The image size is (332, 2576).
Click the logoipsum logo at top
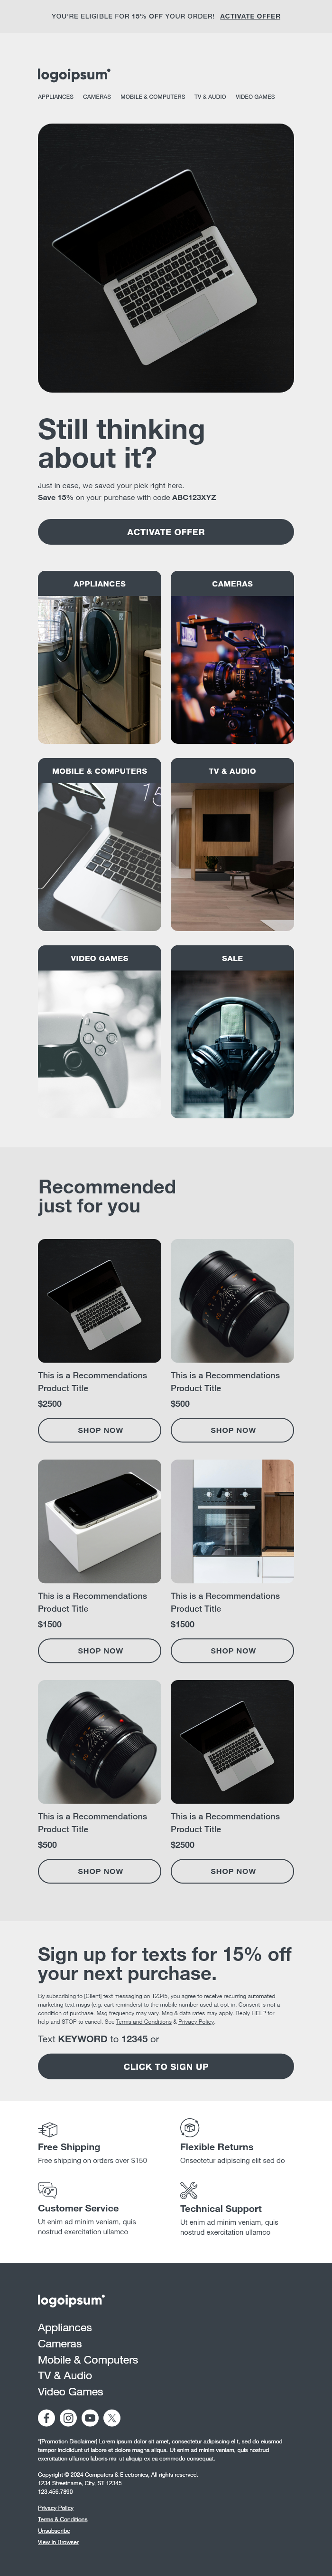click(74, 74)
